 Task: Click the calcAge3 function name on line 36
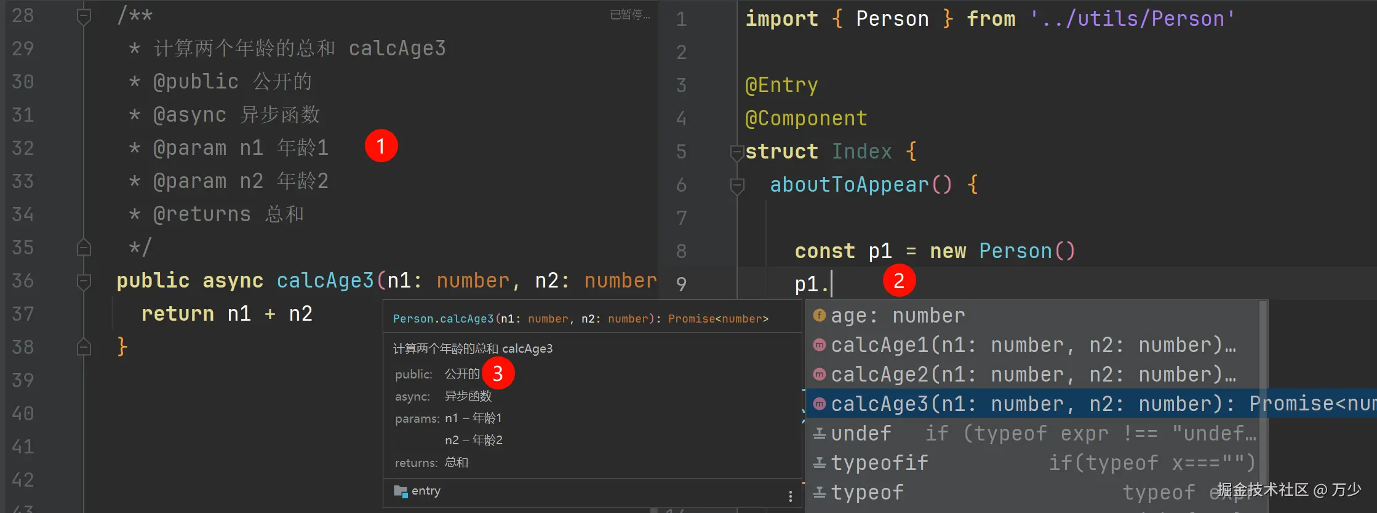point(325,281)
